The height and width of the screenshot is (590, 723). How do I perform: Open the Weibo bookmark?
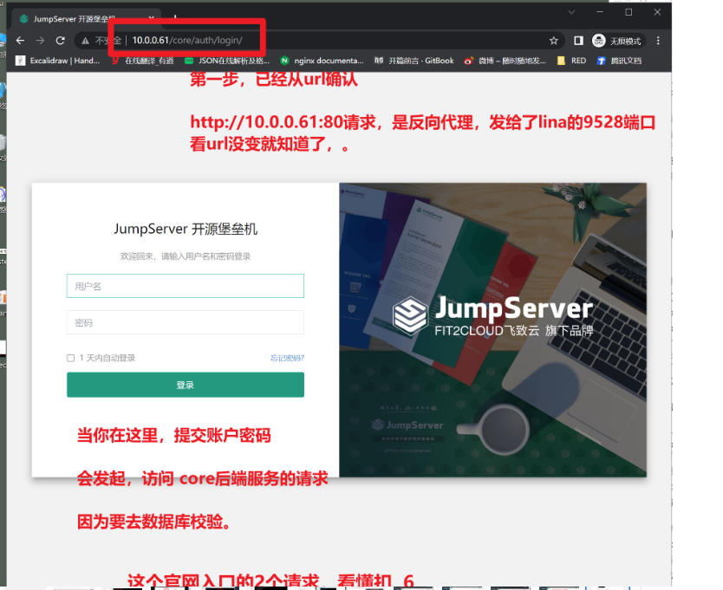505,61
